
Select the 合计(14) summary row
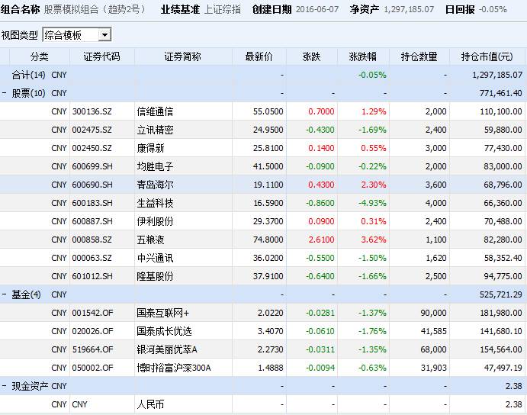pos(264,75)
